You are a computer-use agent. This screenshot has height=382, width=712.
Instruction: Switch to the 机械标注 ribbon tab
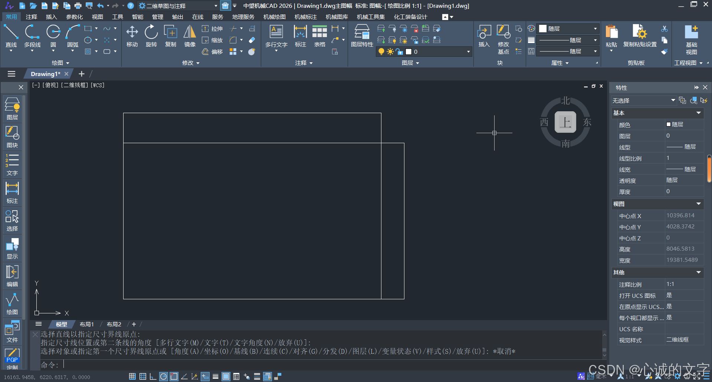(305, 17)
